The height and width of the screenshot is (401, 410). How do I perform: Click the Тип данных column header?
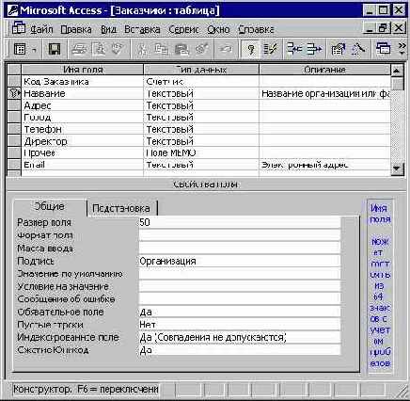201,70
